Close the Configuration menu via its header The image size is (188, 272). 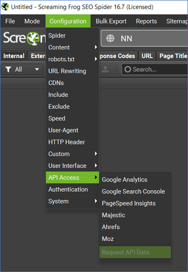tap(68, 21)
